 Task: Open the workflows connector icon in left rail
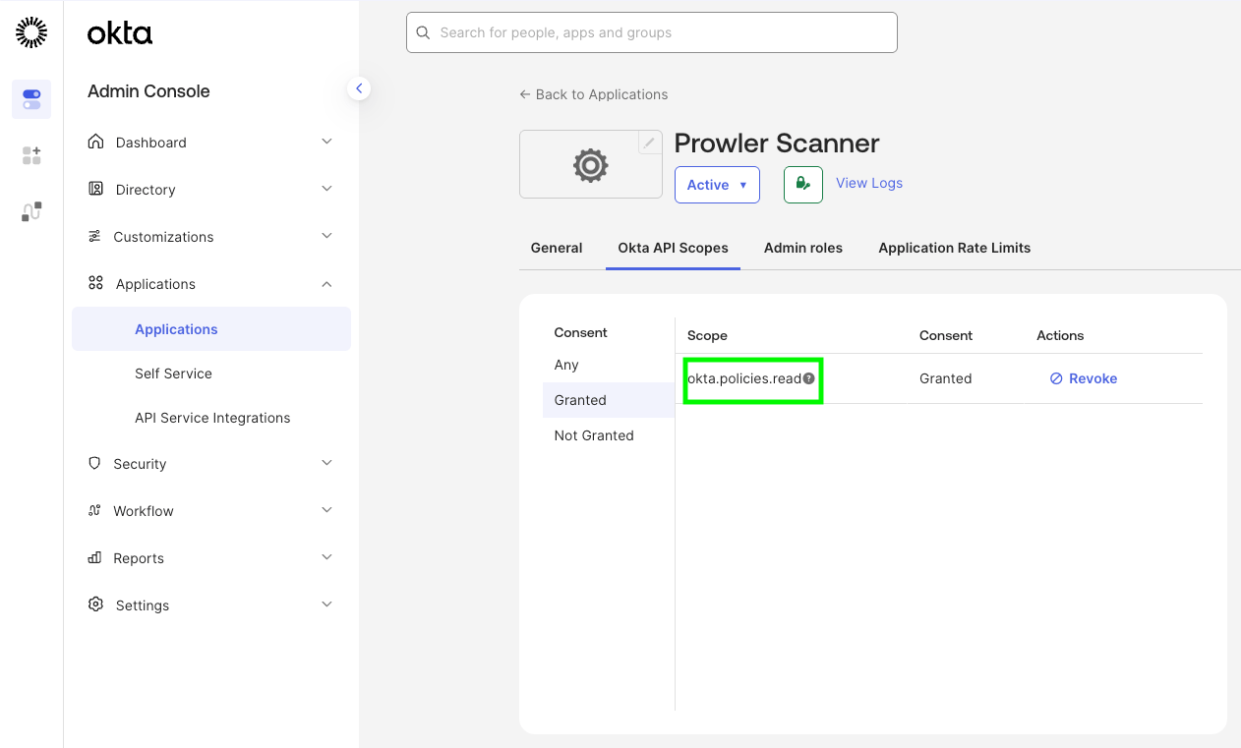point(31,211)
